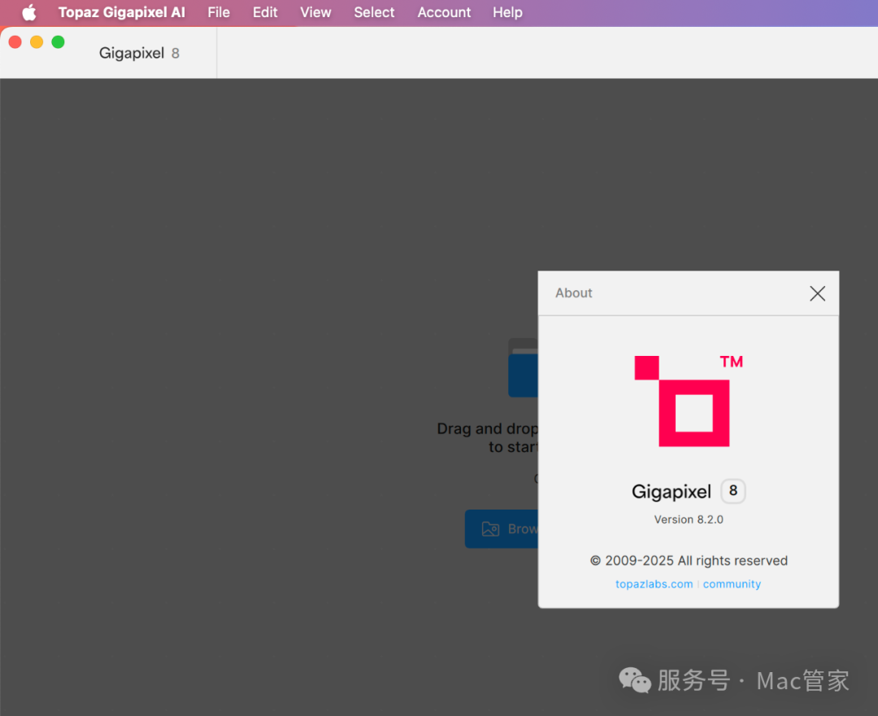Click the image icon on the Browse button
The image size is (878, 716).
point(490,529)
